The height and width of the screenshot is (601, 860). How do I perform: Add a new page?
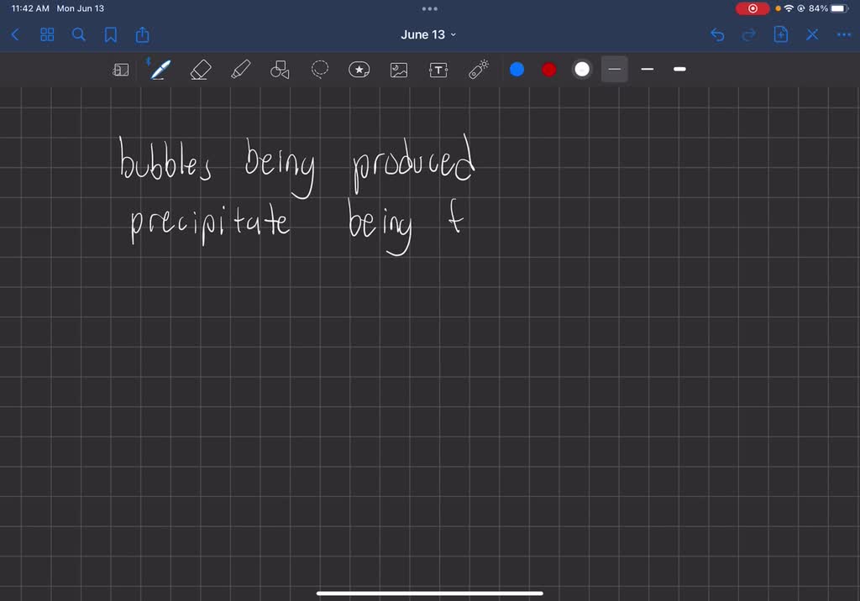point(780,34)
